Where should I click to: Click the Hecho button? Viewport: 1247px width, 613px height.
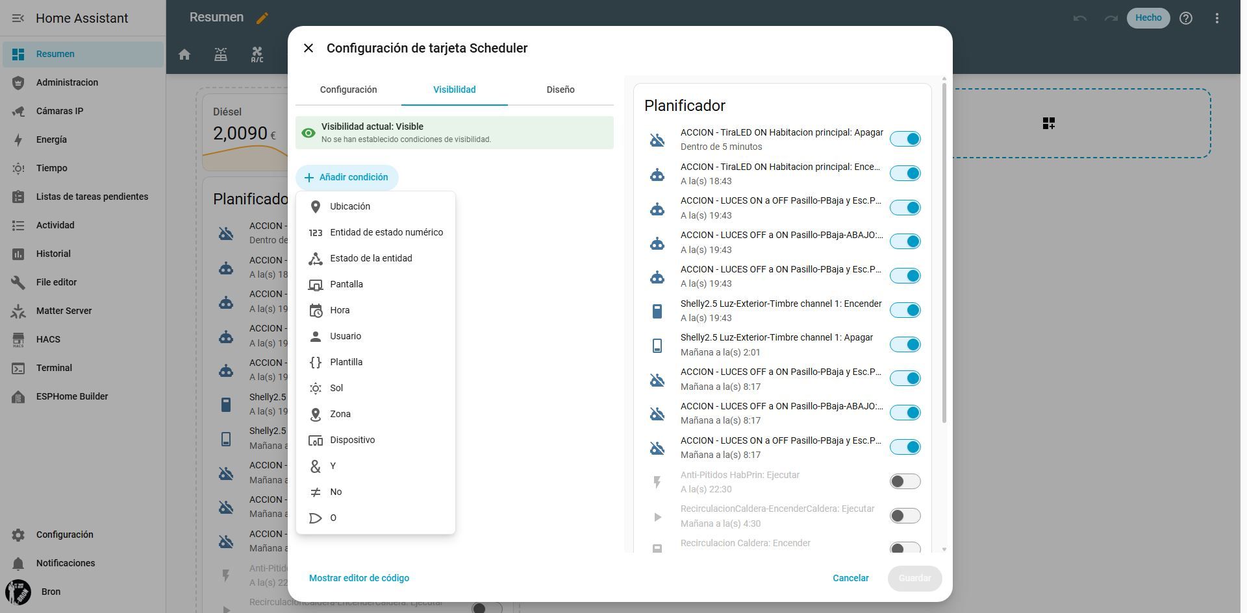[x=1148, y=18]
